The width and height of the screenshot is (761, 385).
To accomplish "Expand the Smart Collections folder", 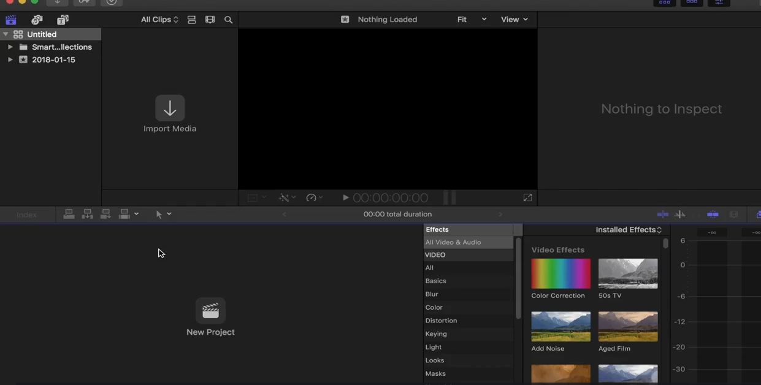I will 10,47.
